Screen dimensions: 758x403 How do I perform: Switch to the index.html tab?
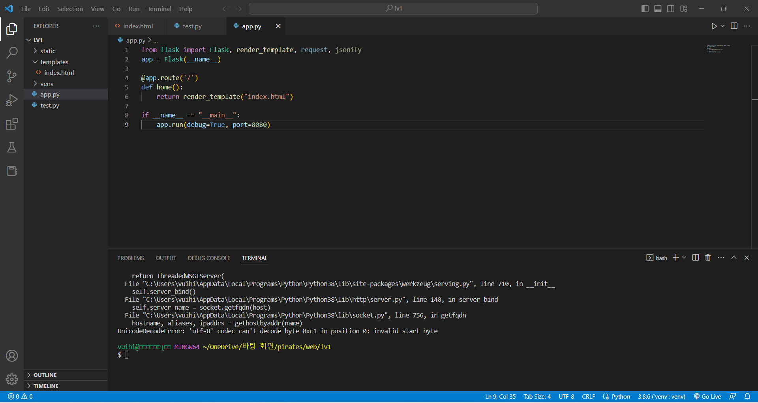click(x=137, y=26)
